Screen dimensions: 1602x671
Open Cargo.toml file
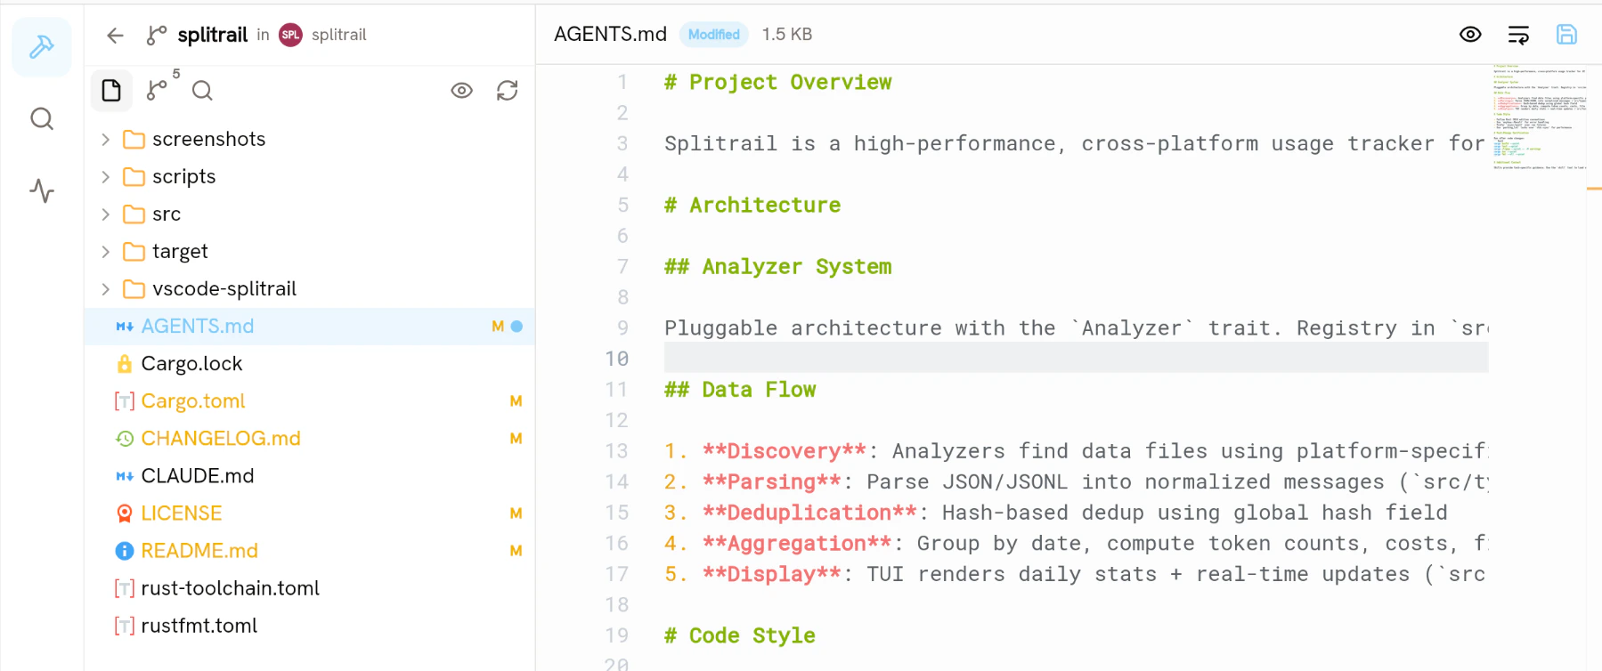(x=310, y=401)
